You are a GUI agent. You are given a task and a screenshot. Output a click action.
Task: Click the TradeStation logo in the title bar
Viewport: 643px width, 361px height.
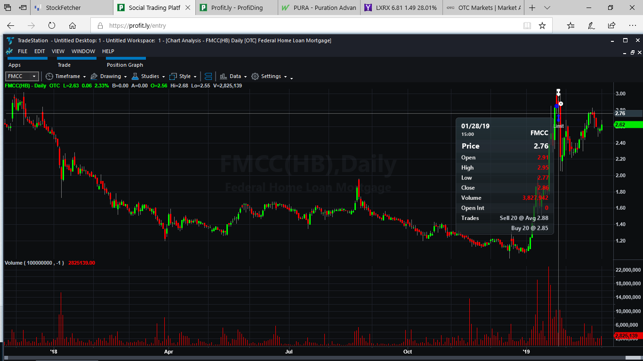(10, 40)
